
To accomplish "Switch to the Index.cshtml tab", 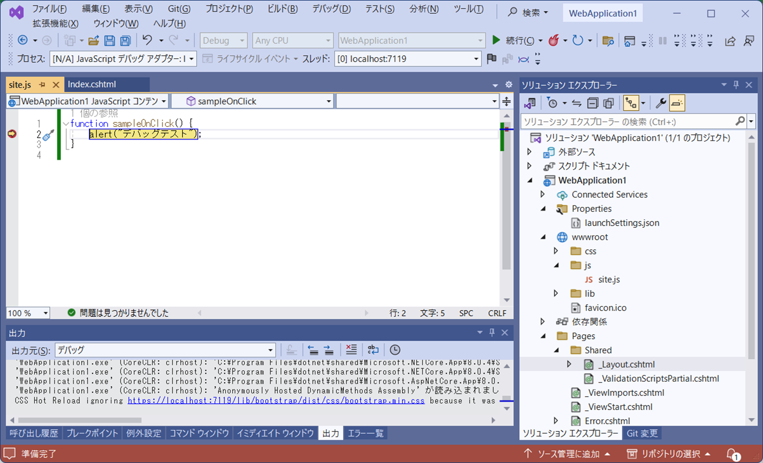I will 92,85.
